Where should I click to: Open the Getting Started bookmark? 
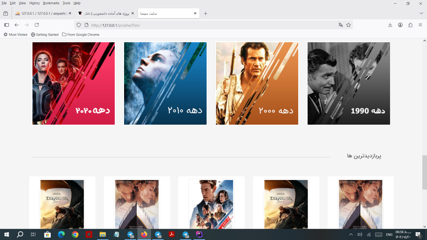[45, 35]
